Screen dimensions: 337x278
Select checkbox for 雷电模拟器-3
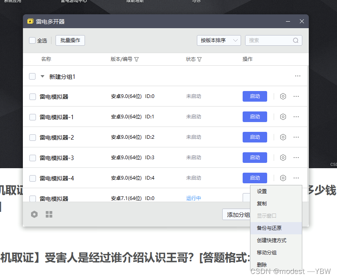(x=33, y=158)
